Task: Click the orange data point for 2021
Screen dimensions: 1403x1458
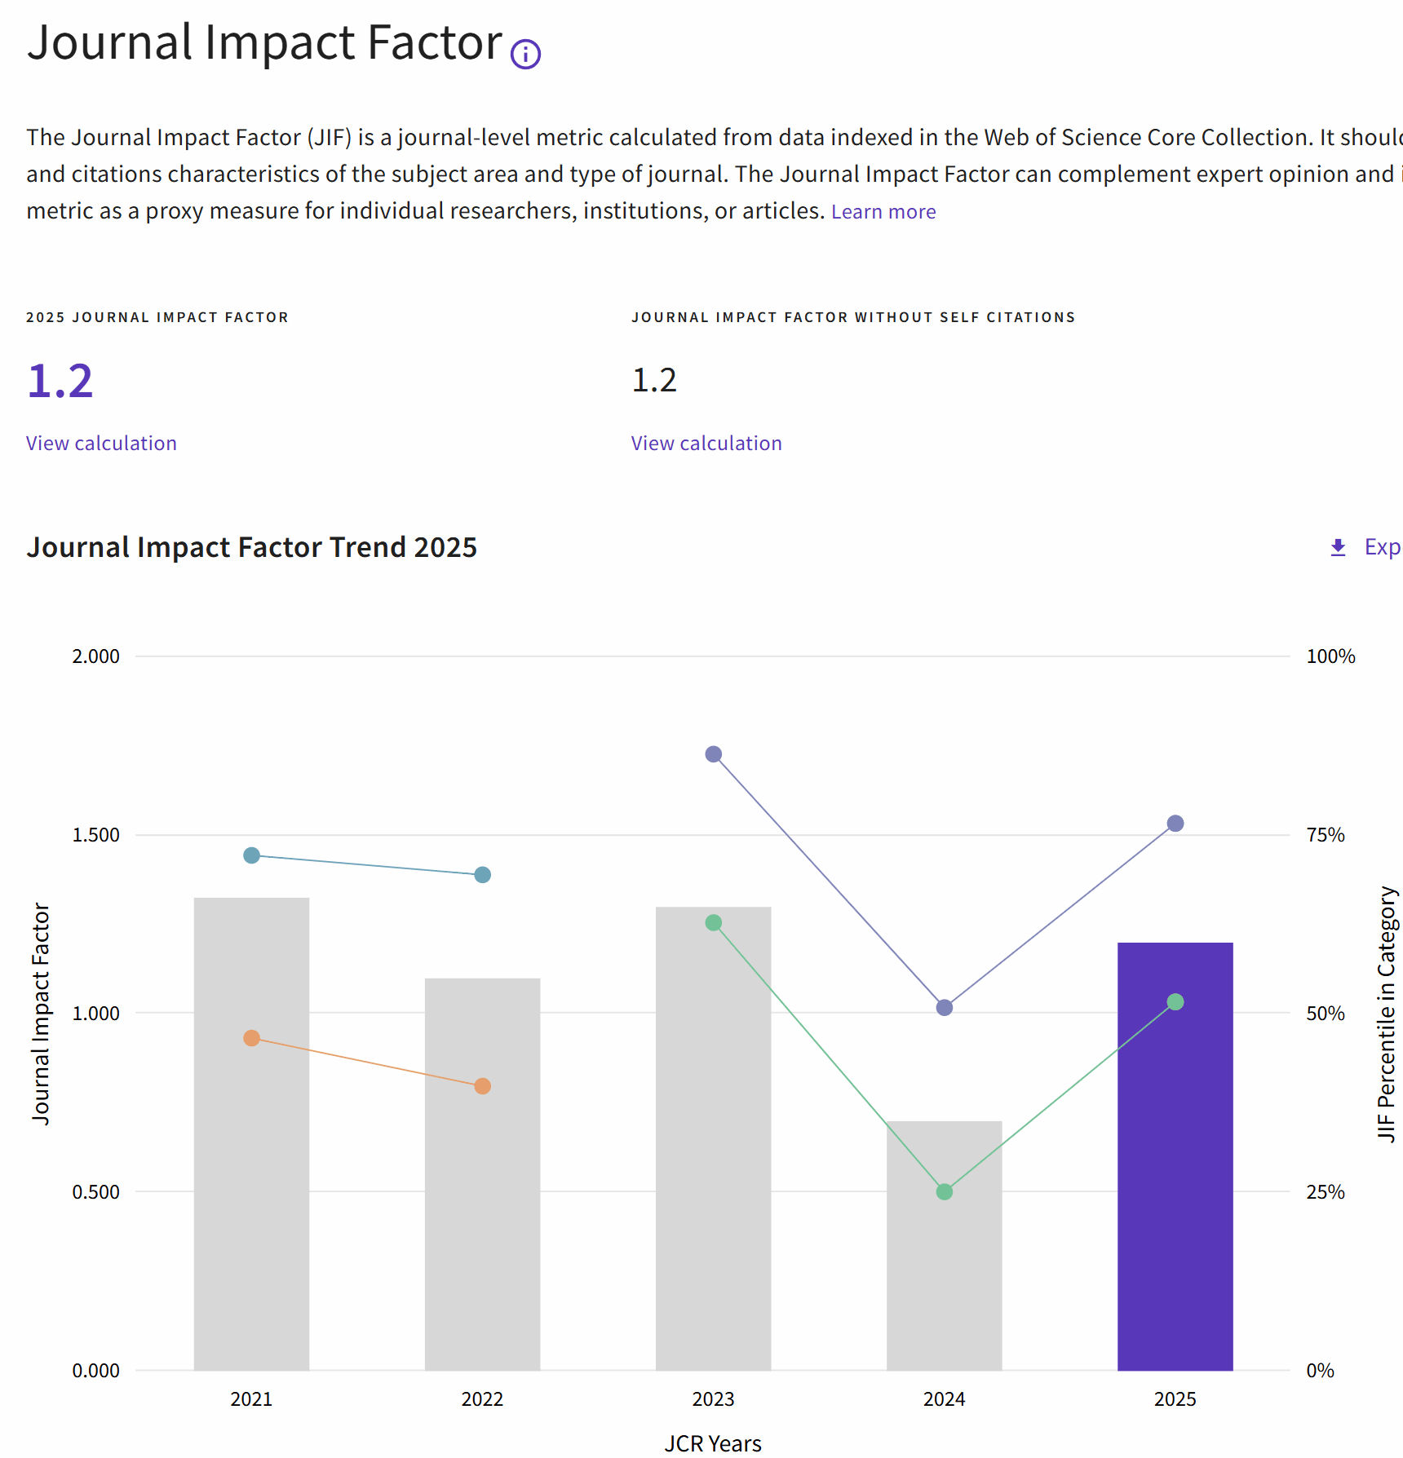Action: [251, 1038]
